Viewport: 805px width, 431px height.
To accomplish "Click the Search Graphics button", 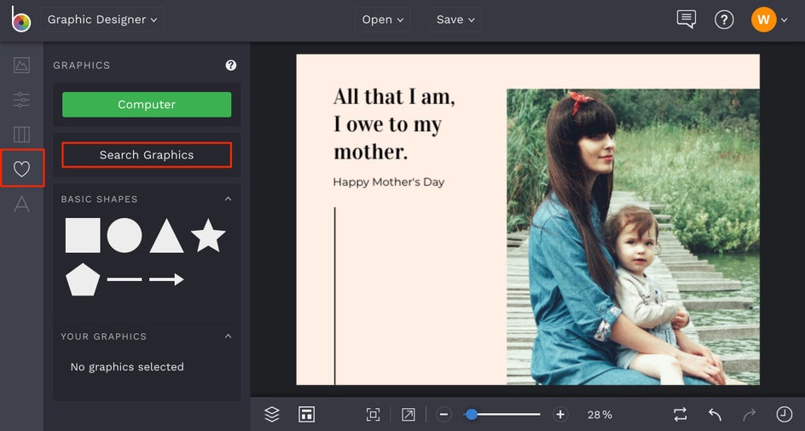I will [x=147, y=155].
